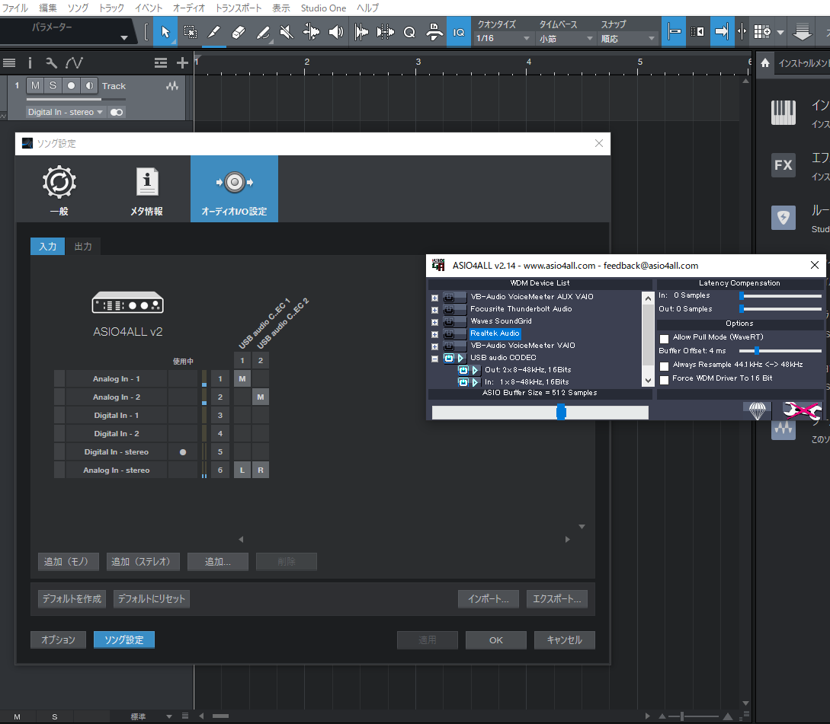Click routing cell for Digital In - 1, column 1
Image resolution: width=830 pixels, height=724 pixels.
pos(242,415)
